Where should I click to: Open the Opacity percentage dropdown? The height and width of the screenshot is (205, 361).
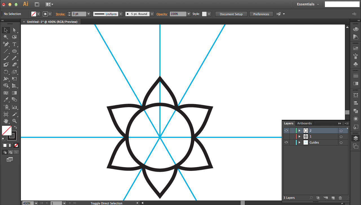tap(189, 14)
